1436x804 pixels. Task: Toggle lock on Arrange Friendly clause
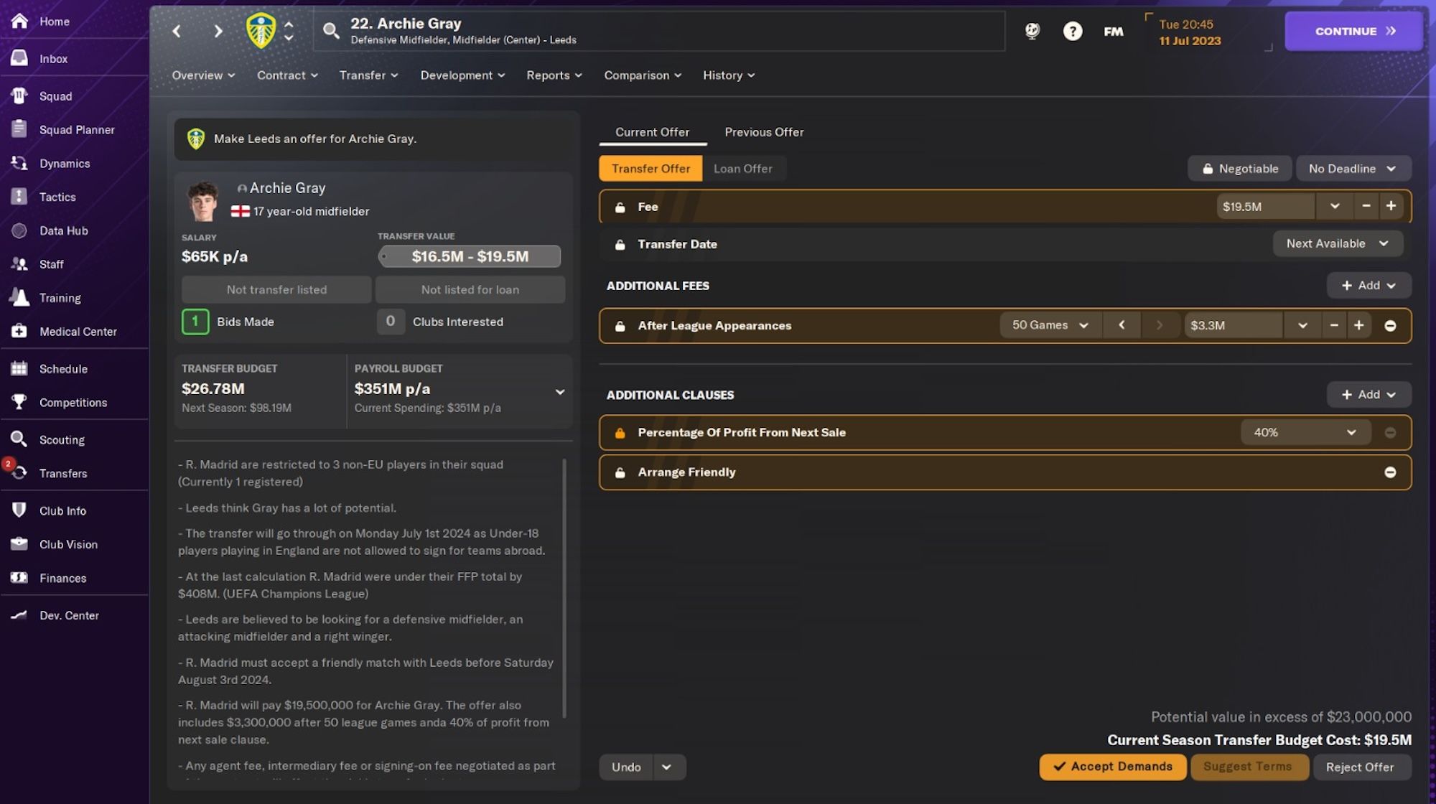pyautogui.click(x=620, y=472)
